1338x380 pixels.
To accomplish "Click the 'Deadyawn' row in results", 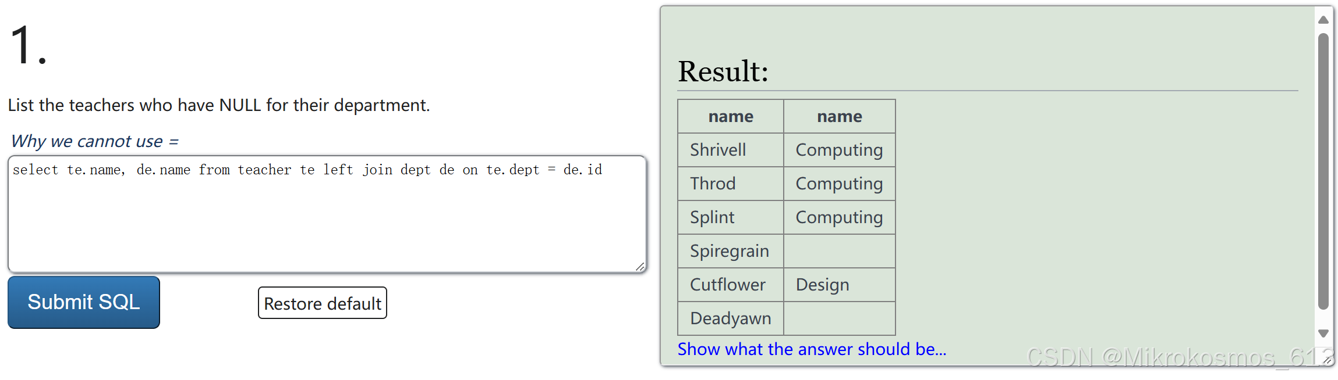I will pyautogui.click(x=730, y=318).
